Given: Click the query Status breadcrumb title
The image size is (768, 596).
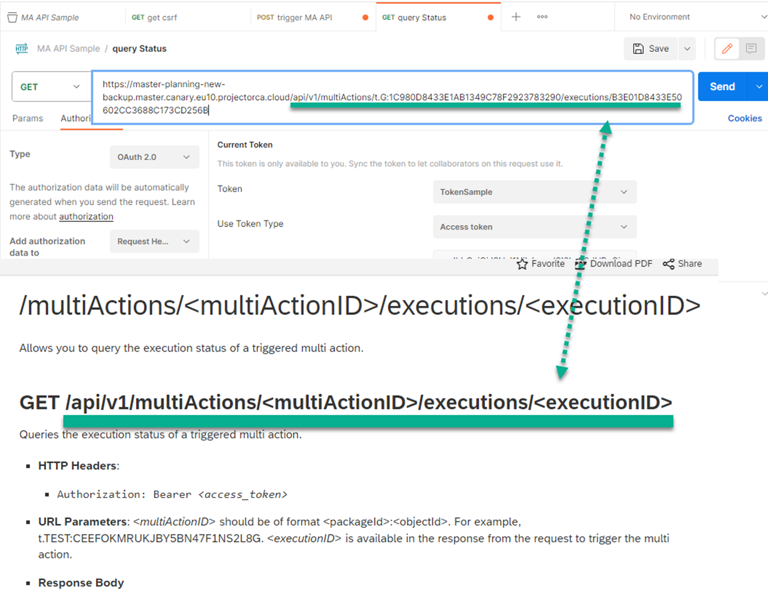Looking at the screenshot, I should (139, 49).
